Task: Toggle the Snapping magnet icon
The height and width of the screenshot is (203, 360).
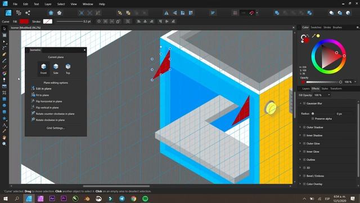Action: click(x=251, y=13)
